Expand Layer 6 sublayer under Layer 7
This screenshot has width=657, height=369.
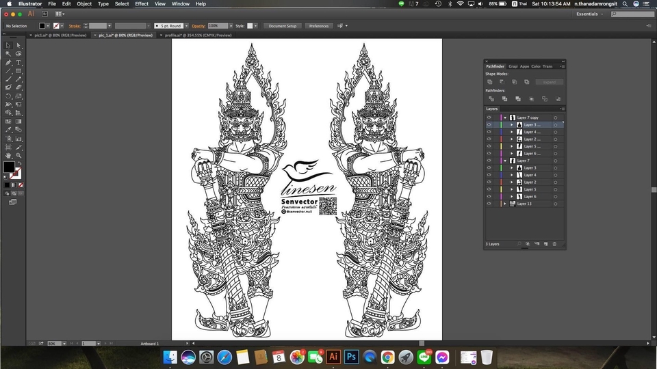pos(512,196)
